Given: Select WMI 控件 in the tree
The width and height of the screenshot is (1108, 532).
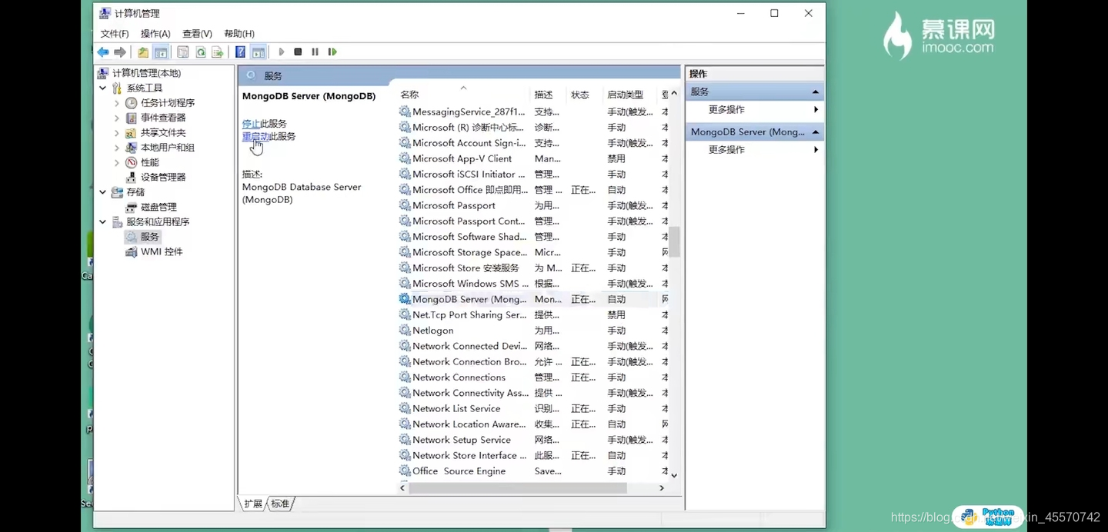Looking at the screenshot, I should 162,252.
